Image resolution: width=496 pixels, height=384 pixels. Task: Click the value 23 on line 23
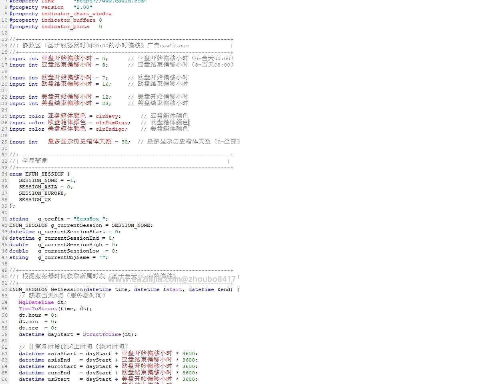click(105, 103)
